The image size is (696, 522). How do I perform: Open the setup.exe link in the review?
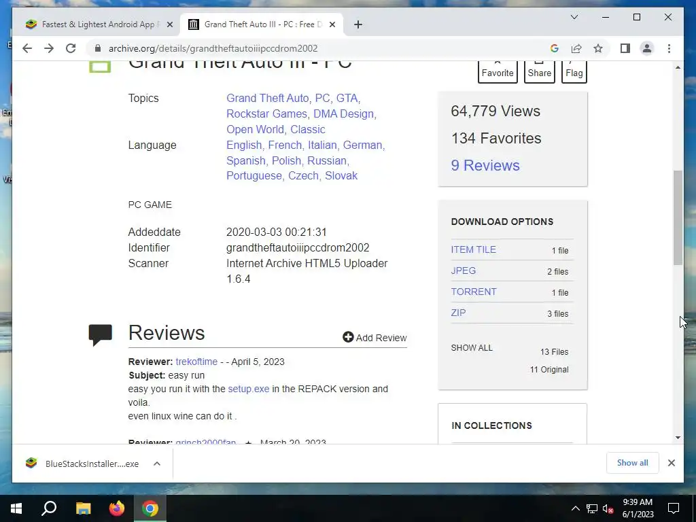click(249, 389)
